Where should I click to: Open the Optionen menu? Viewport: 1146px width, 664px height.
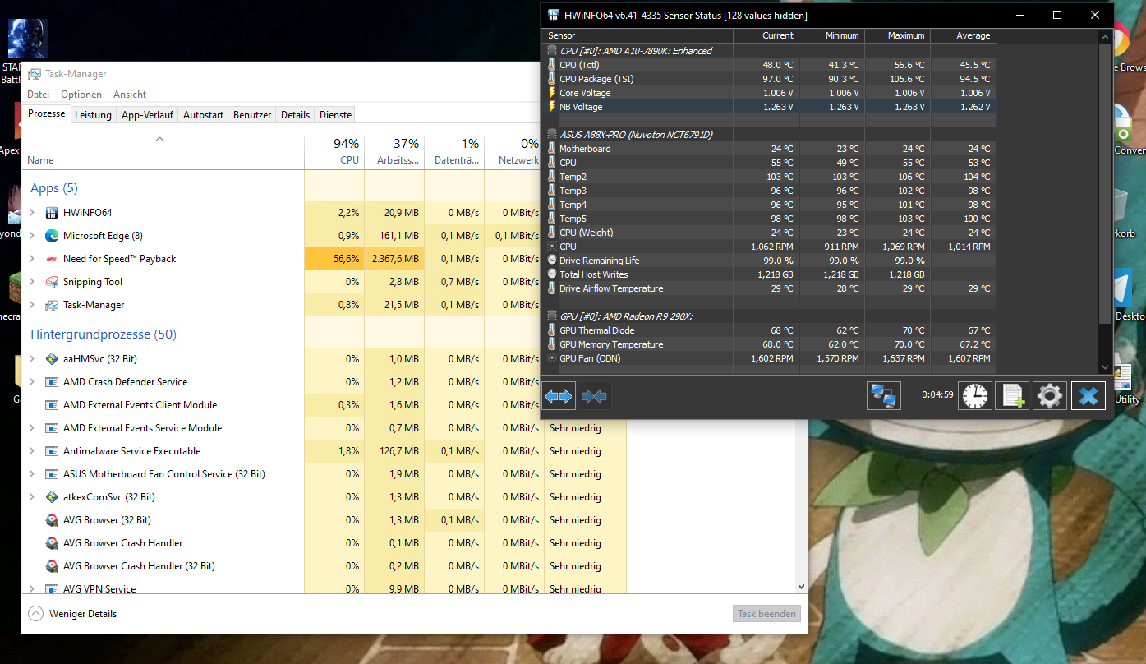click(81, 95)
